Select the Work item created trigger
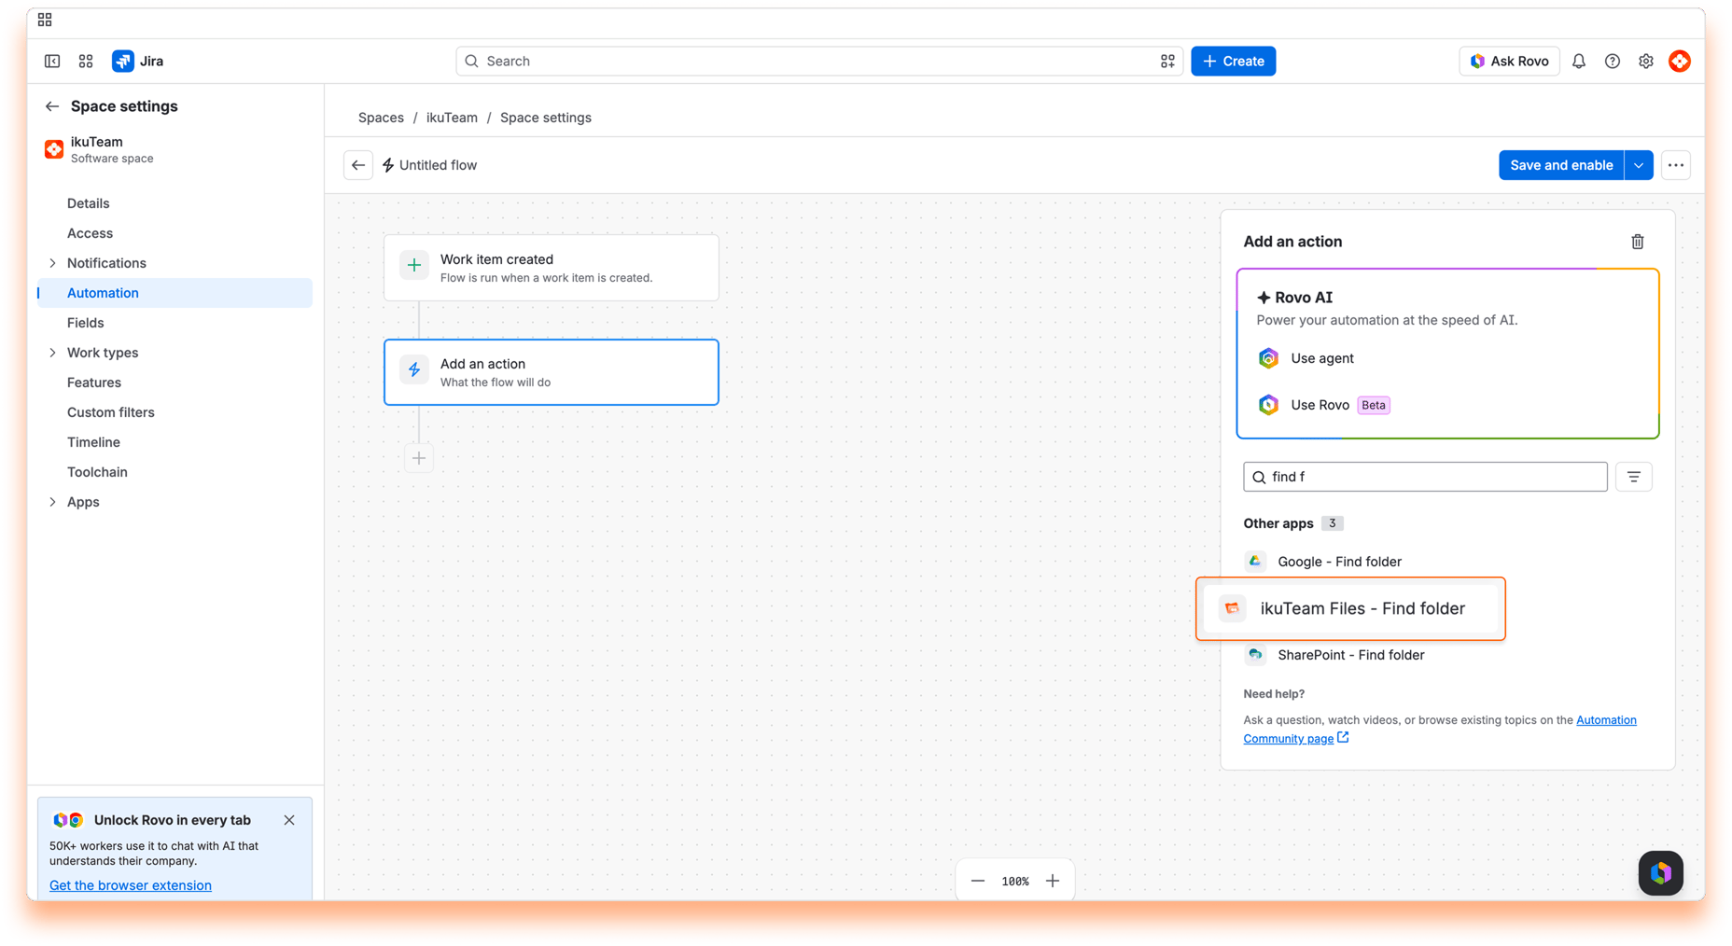The width and height of the screenshot is (1732, 946). 552,268
